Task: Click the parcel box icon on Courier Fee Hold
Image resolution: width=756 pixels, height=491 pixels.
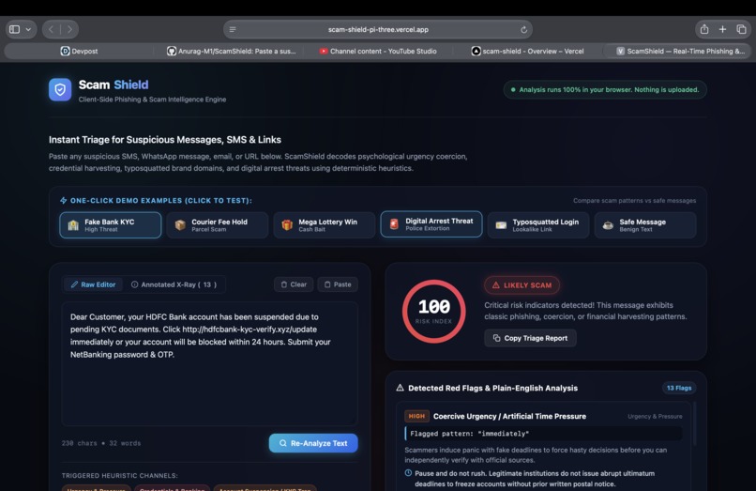Action: (x=180, y=225)
